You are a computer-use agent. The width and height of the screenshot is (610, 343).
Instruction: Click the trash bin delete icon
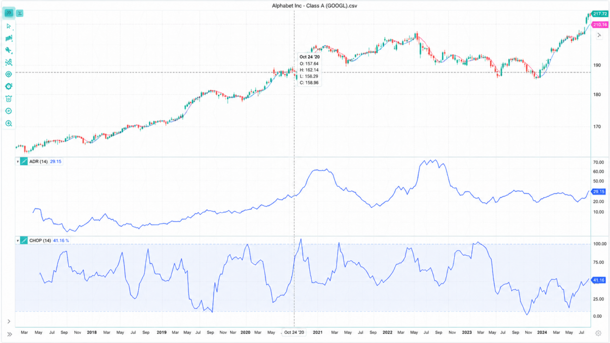tap(9, 99)
